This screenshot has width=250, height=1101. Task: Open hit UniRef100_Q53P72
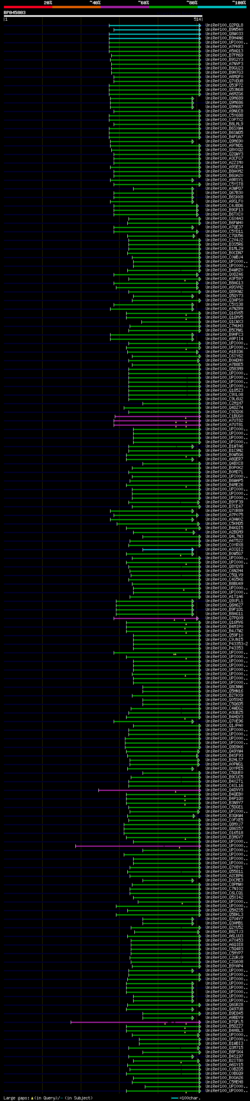click(x=224, y=85)
